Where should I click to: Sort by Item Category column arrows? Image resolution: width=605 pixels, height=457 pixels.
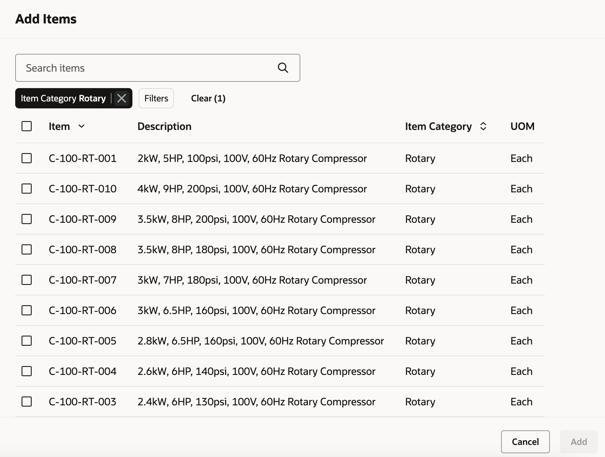click(483, 126)
